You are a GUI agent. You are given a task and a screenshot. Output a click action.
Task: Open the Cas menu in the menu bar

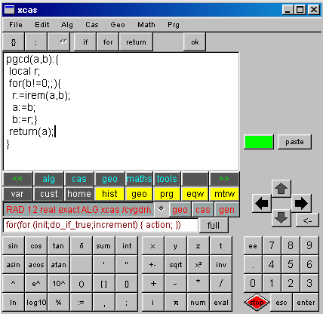pos(92,25)
